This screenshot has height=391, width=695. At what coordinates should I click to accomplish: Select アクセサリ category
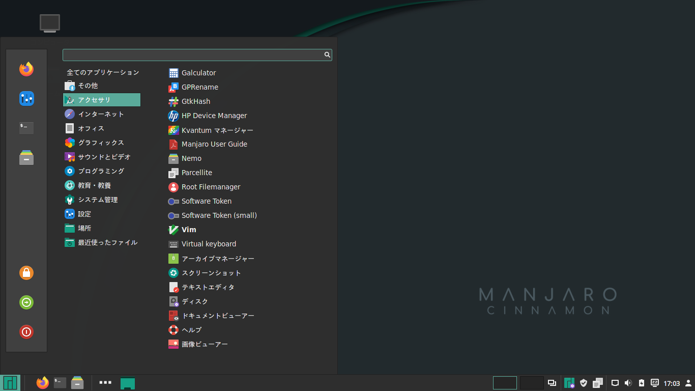pyautogui.click(x=102, y=100)
